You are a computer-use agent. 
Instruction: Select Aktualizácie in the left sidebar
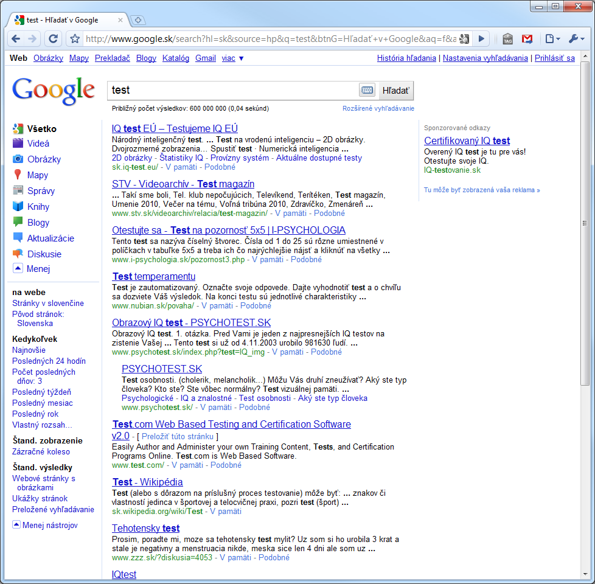[x=50, y=238]
